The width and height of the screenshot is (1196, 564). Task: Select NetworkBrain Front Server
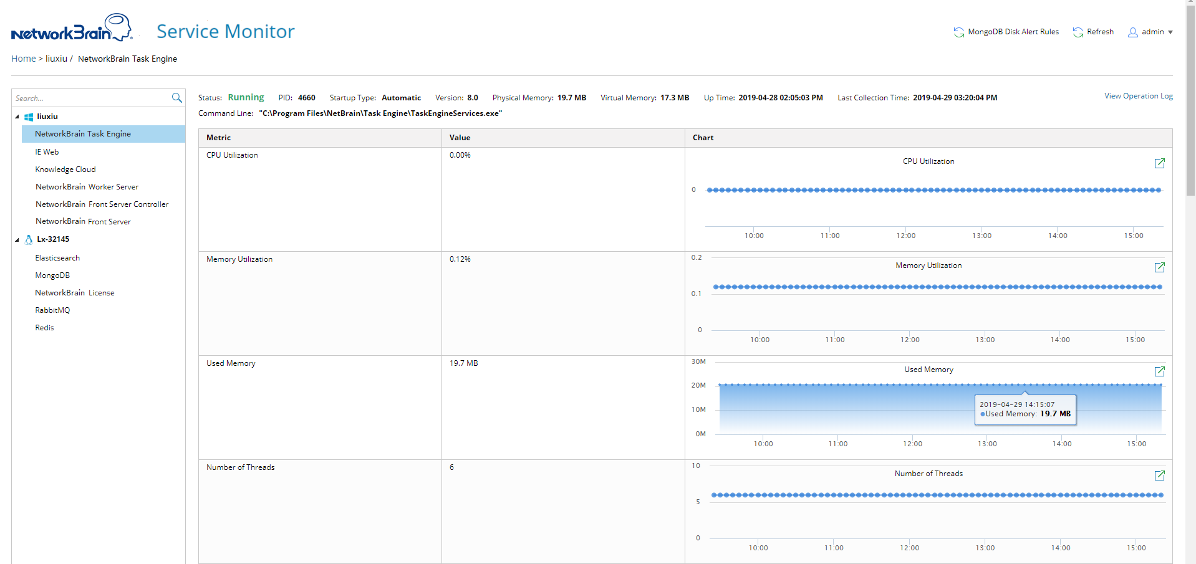tap(83, 222)
